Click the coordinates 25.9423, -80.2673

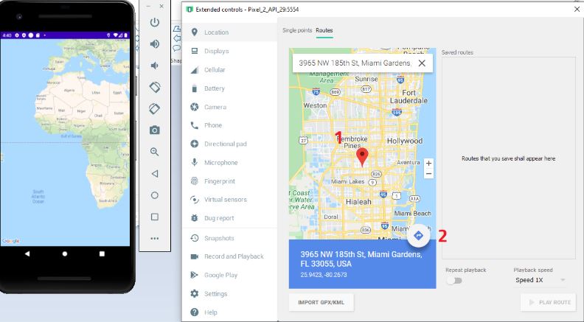[324, 275]
